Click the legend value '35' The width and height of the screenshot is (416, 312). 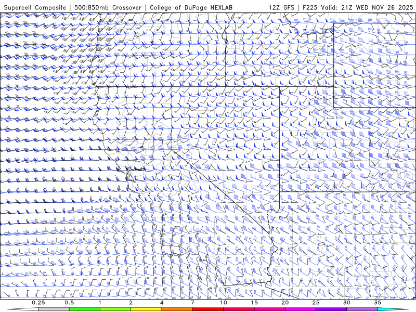(378, 303)
